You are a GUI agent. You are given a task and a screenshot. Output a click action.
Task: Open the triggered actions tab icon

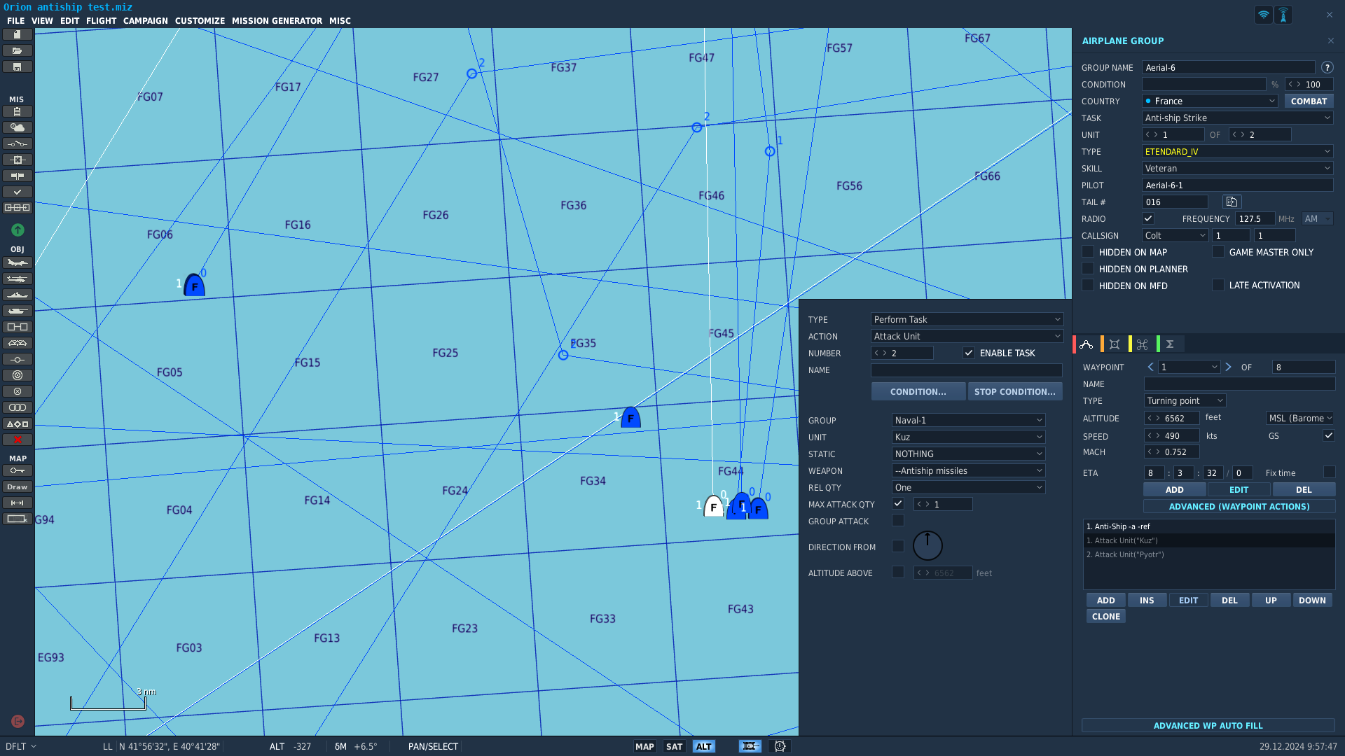tap(1143, 344)
